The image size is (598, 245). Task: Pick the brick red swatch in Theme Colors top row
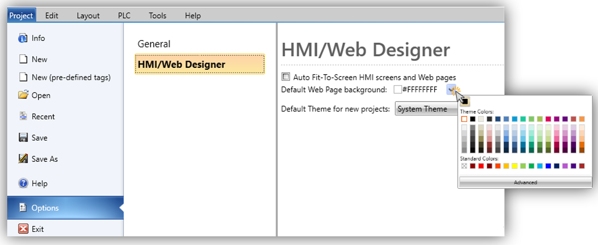[573, 119]
